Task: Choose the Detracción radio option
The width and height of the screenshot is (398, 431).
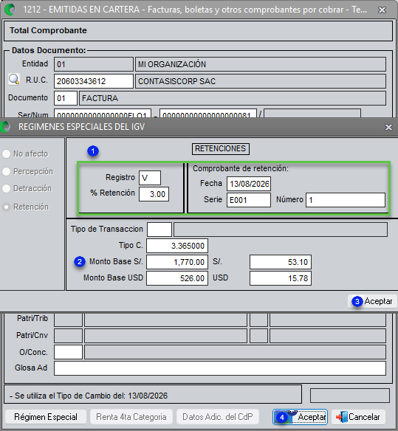Action: pyautogui.click(x=7, y=189)
